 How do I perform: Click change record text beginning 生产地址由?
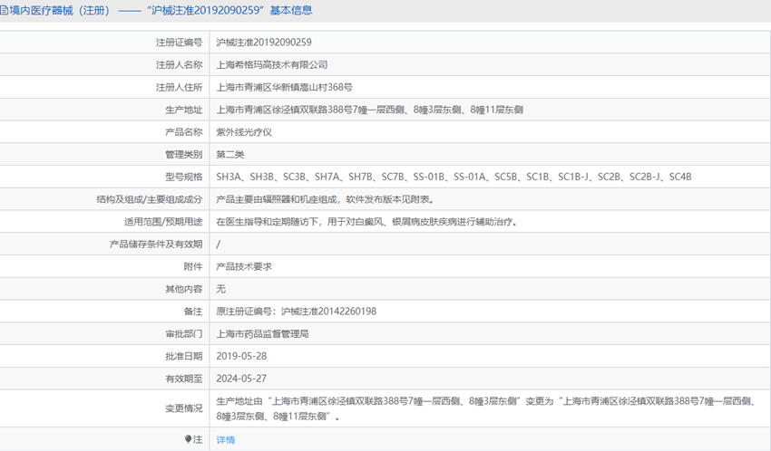coord(486,408)
